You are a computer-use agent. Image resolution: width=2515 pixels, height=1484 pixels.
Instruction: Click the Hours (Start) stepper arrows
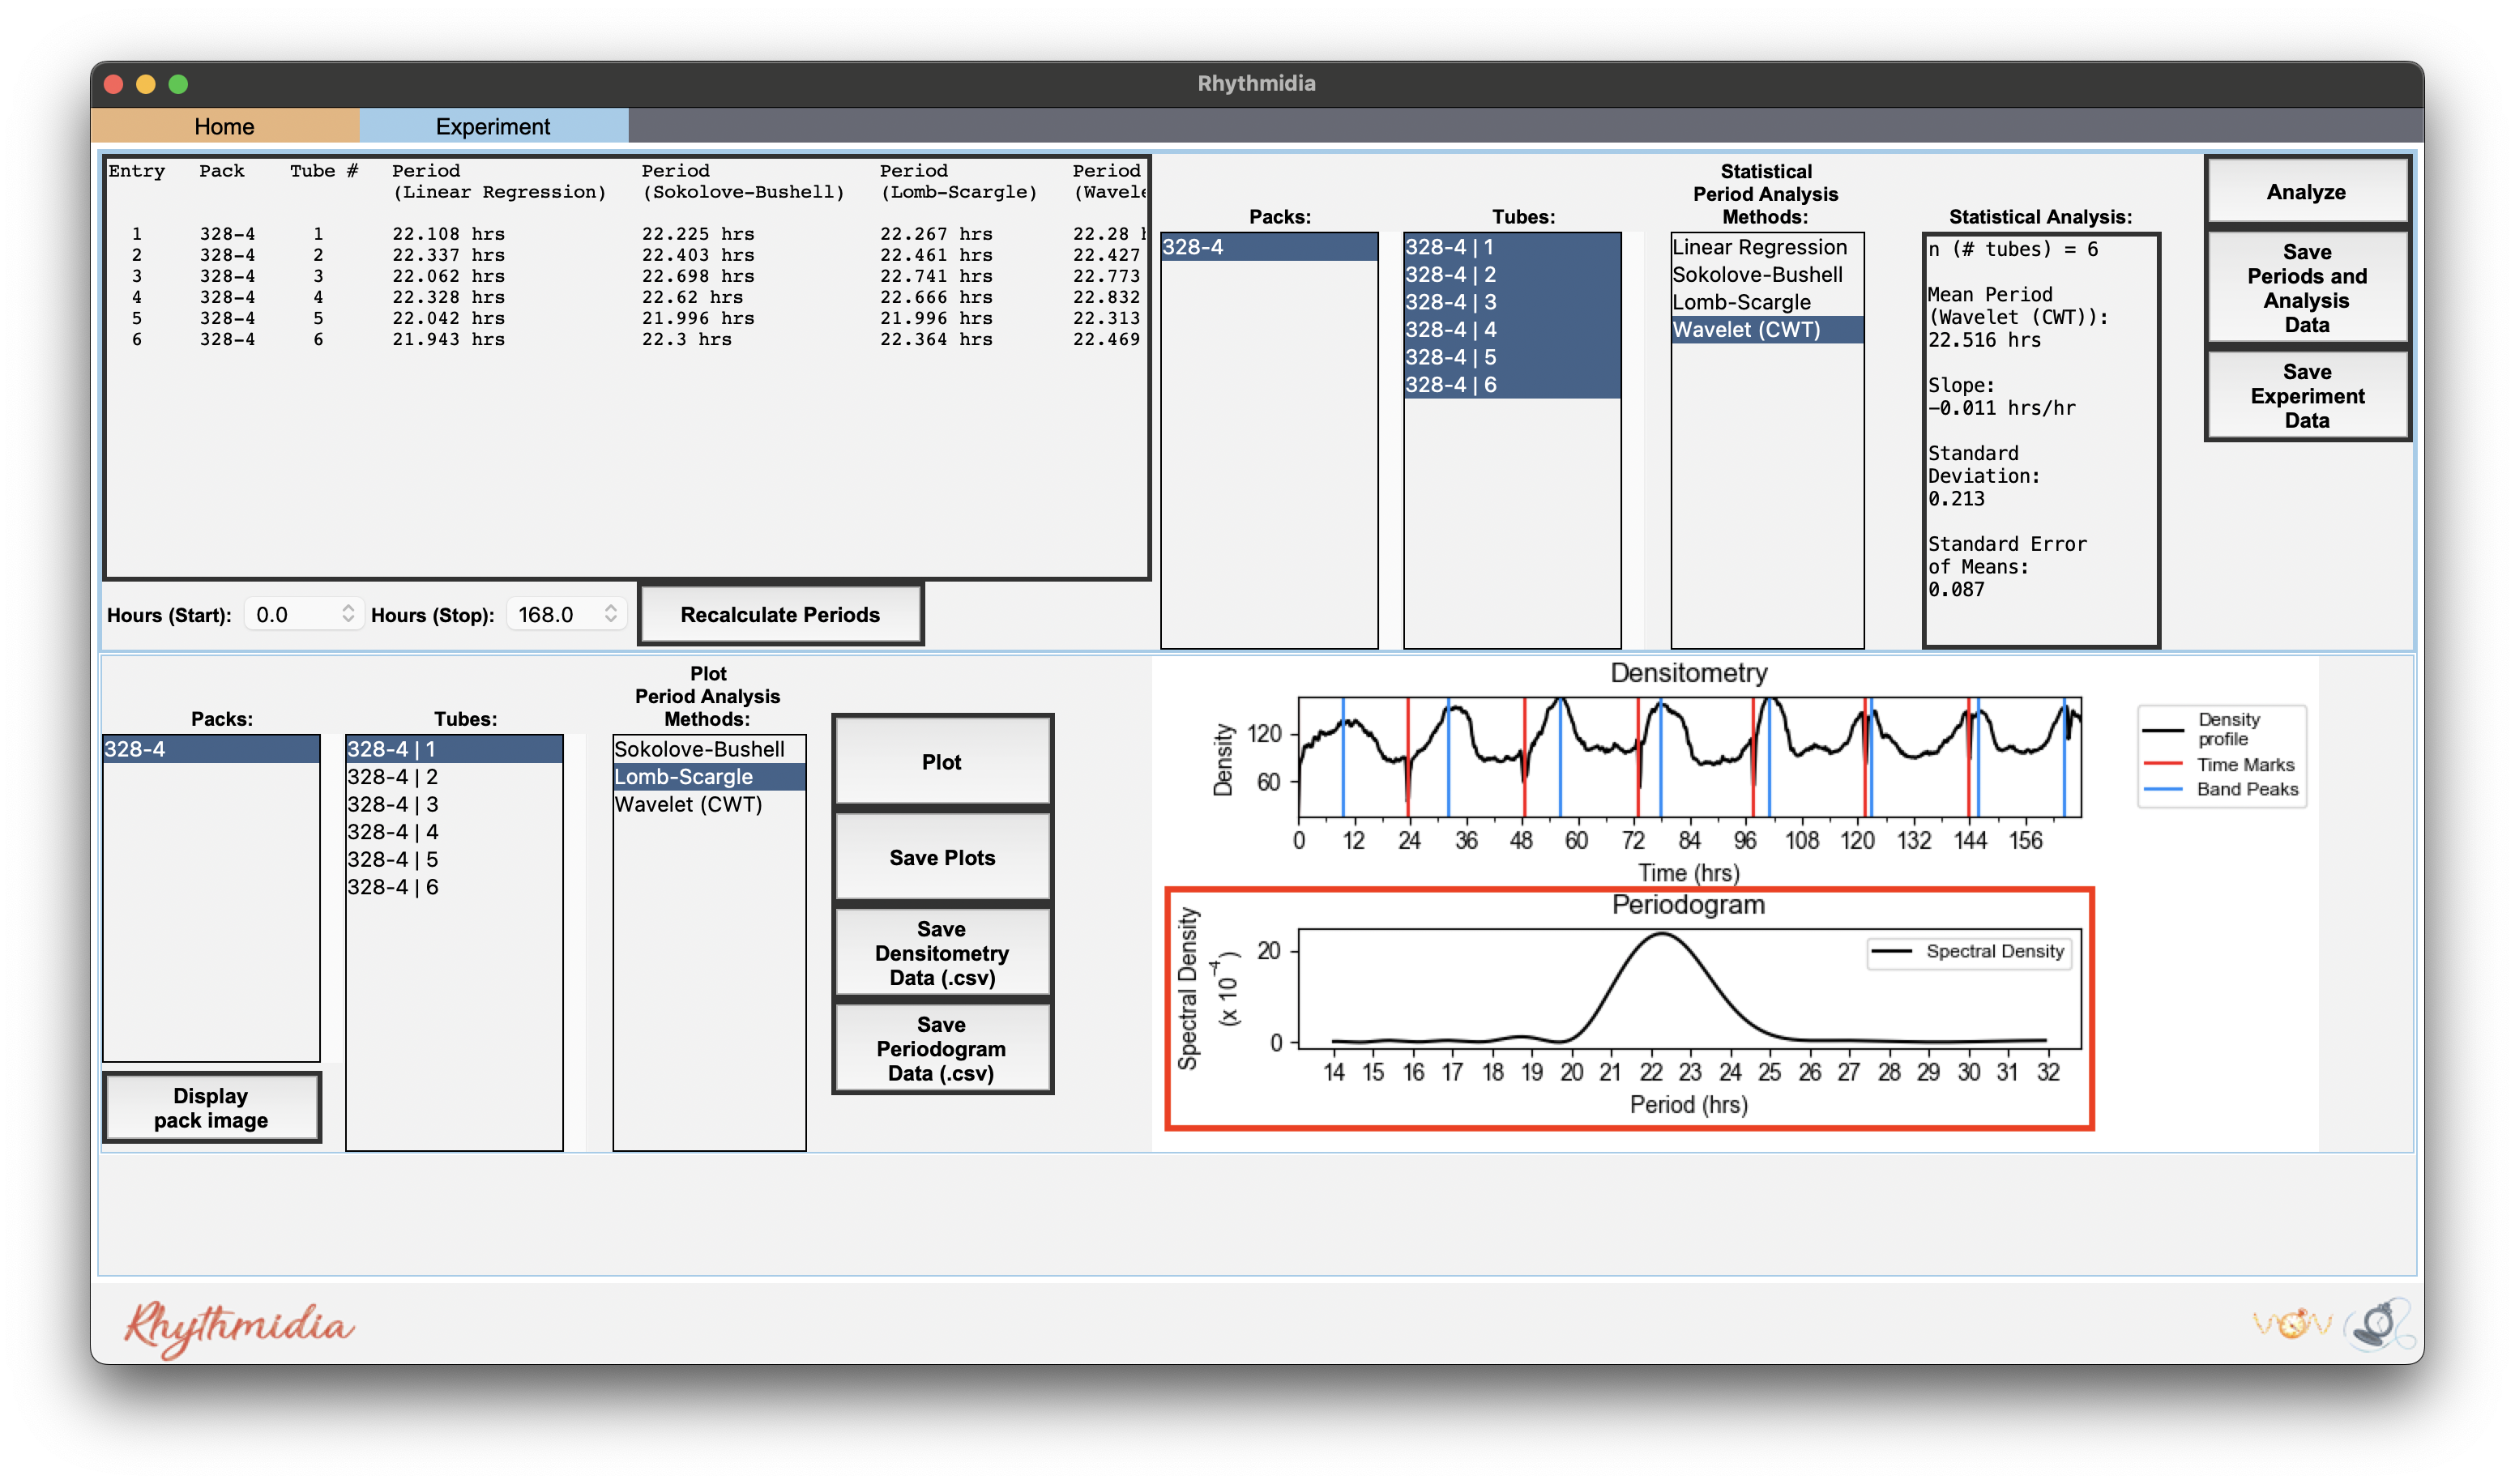coord(348,614)
